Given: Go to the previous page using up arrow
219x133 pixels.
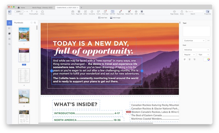Looking at the screenshot, I should coord(32,11).
